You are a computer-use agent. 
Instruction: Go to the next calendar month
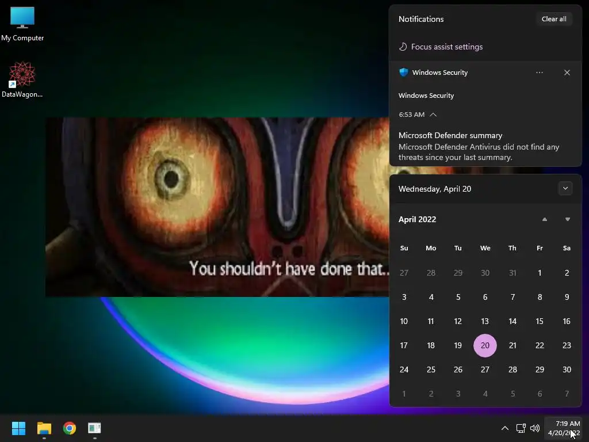tap(567, 219)
